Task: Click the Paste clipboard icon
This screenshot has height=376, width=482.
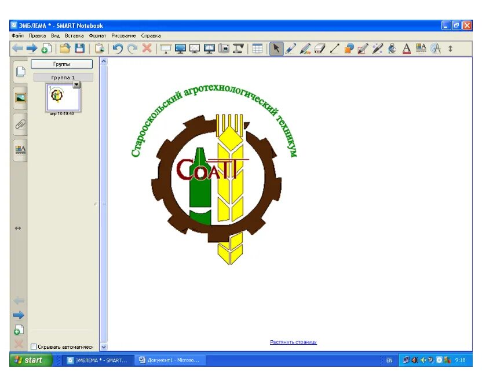Action: pos(99,49)
